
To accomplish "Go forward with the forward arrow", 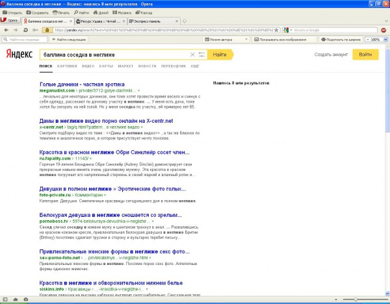I will click(16, 30).
